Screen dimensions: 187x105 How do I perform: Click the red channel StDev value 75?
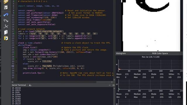[178, 74]
